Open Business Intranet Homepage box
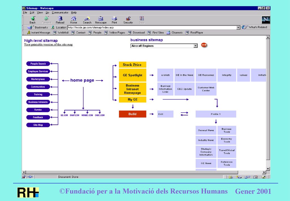The height and width of the screenshot is (201, 290). [x=133, y=89]
